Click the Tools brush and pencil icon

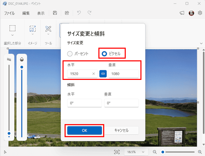click(48, 29)
